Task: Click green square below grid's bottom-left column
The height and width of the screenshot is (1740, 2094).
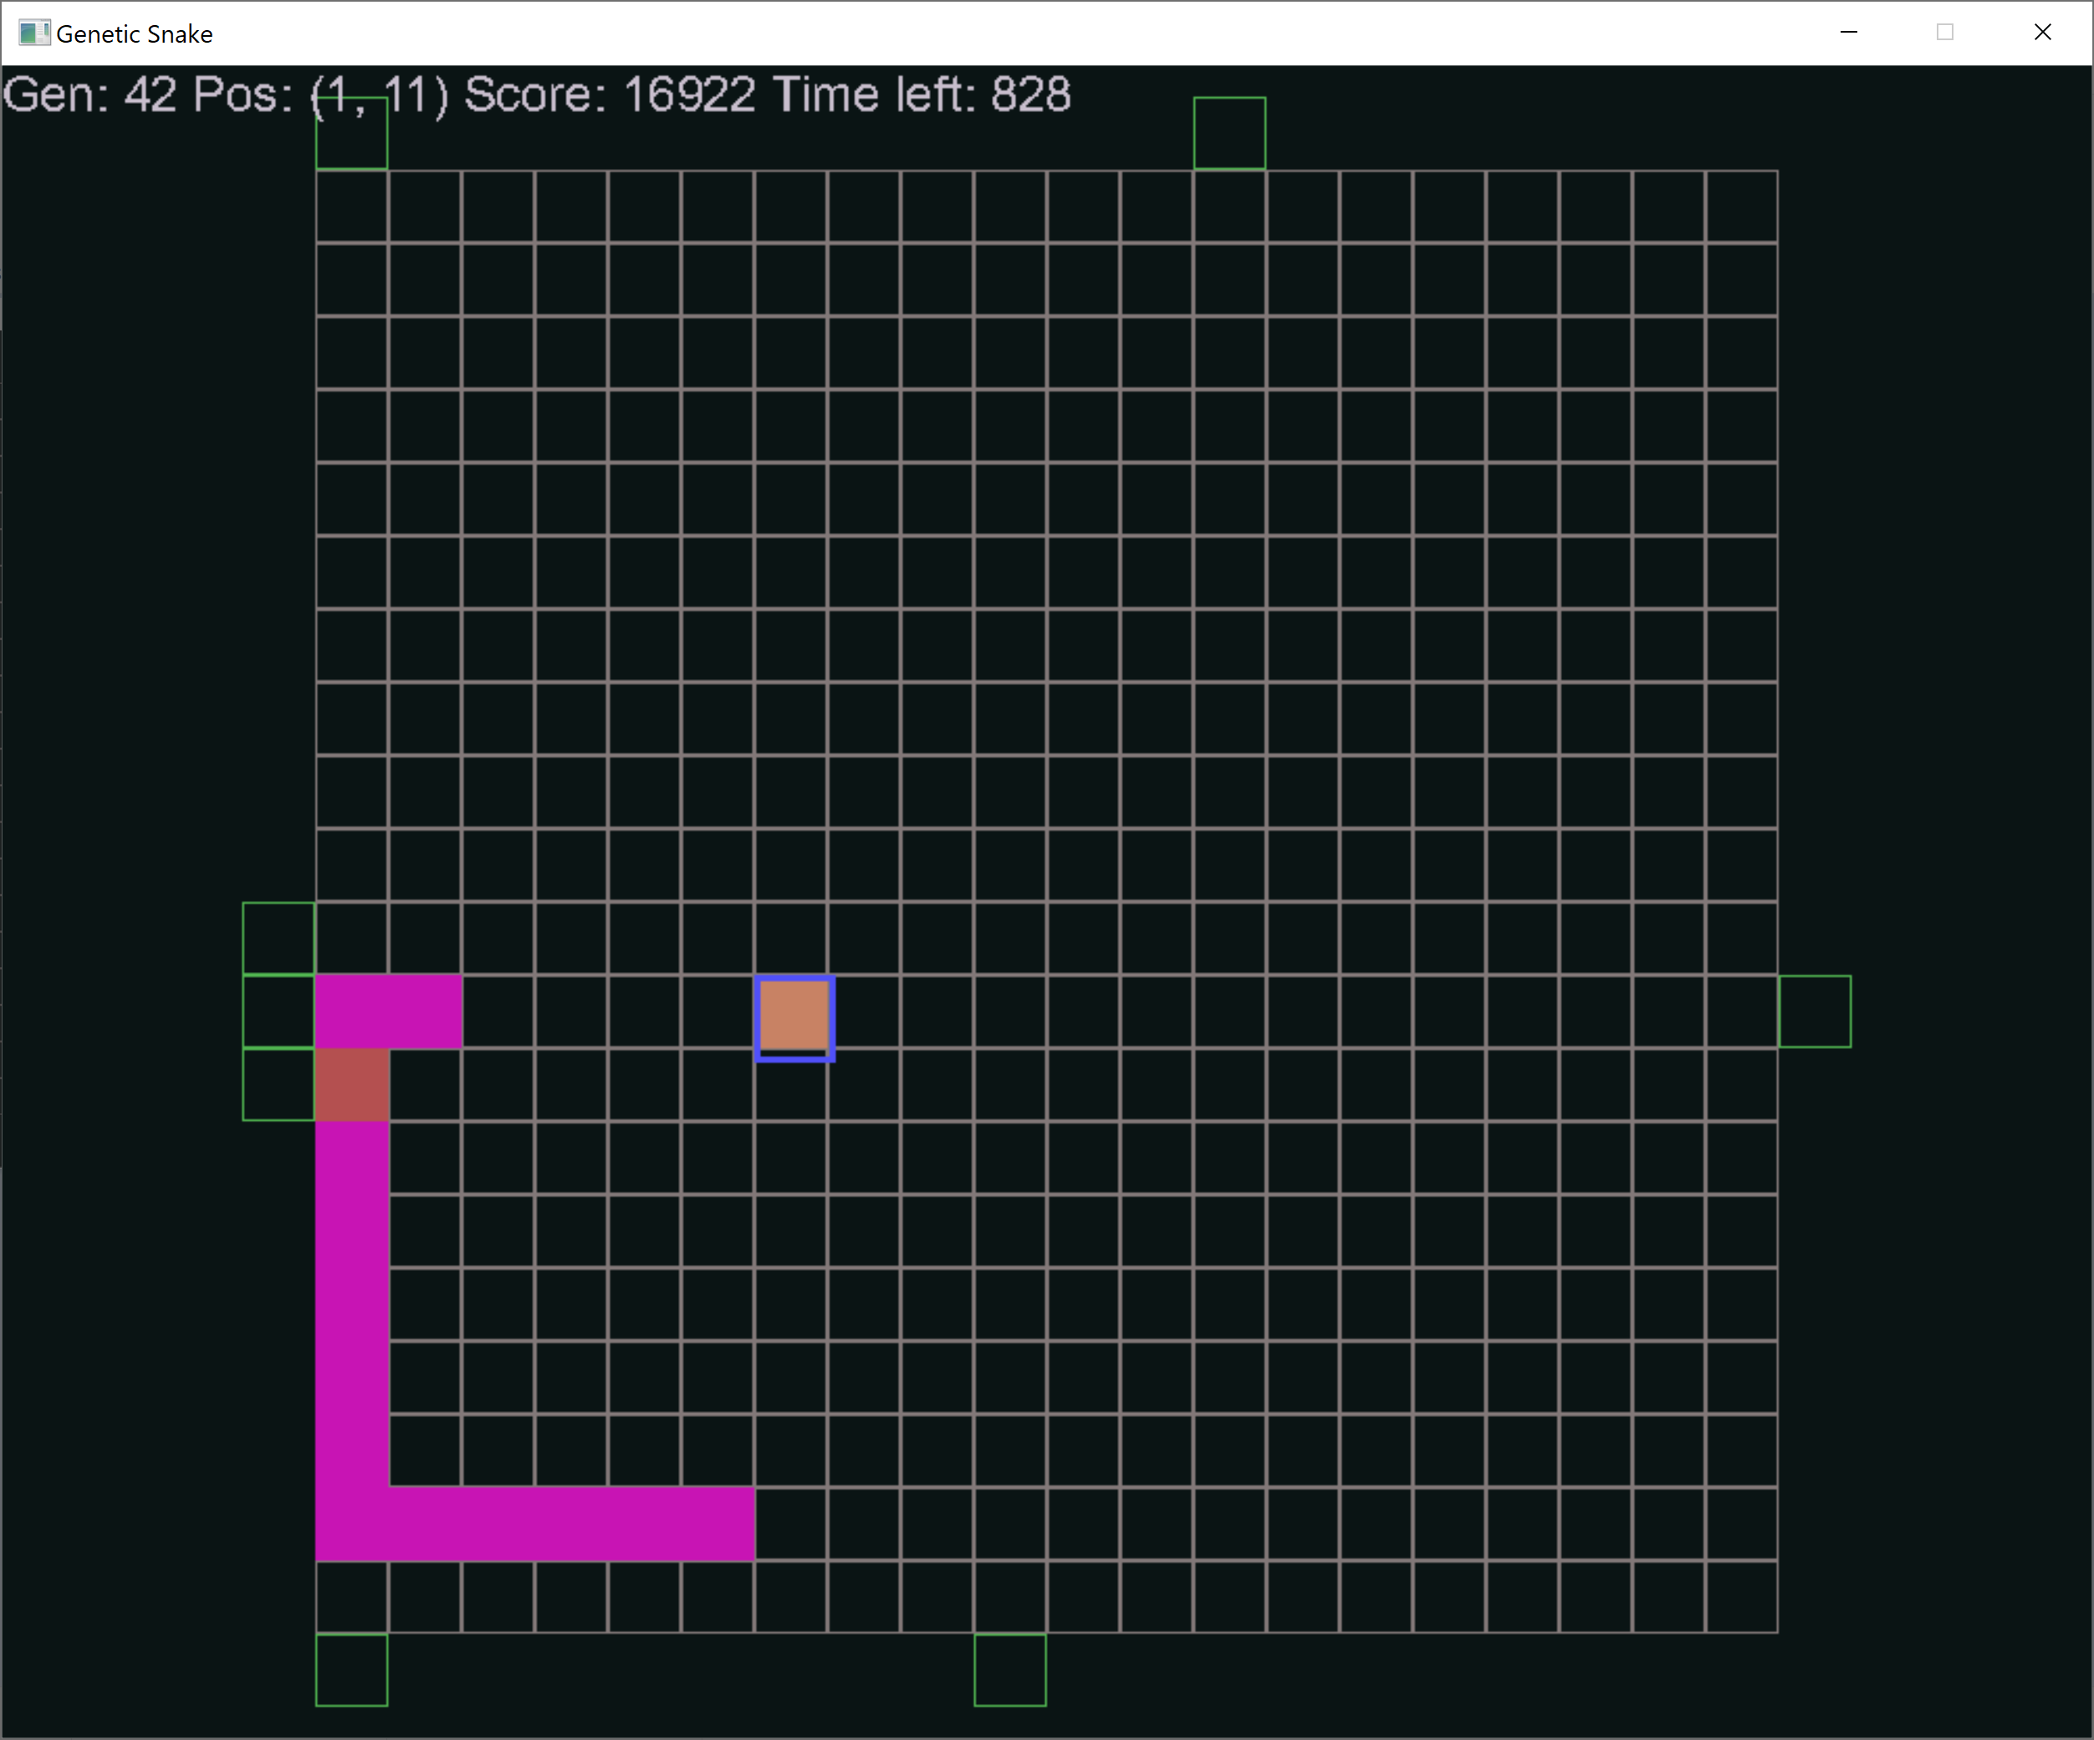Action: (352, 1671)
